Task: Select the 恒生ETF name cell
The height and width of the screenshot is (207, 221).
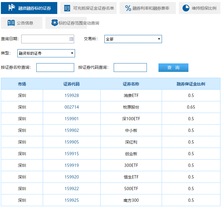Action: point(131,177)
